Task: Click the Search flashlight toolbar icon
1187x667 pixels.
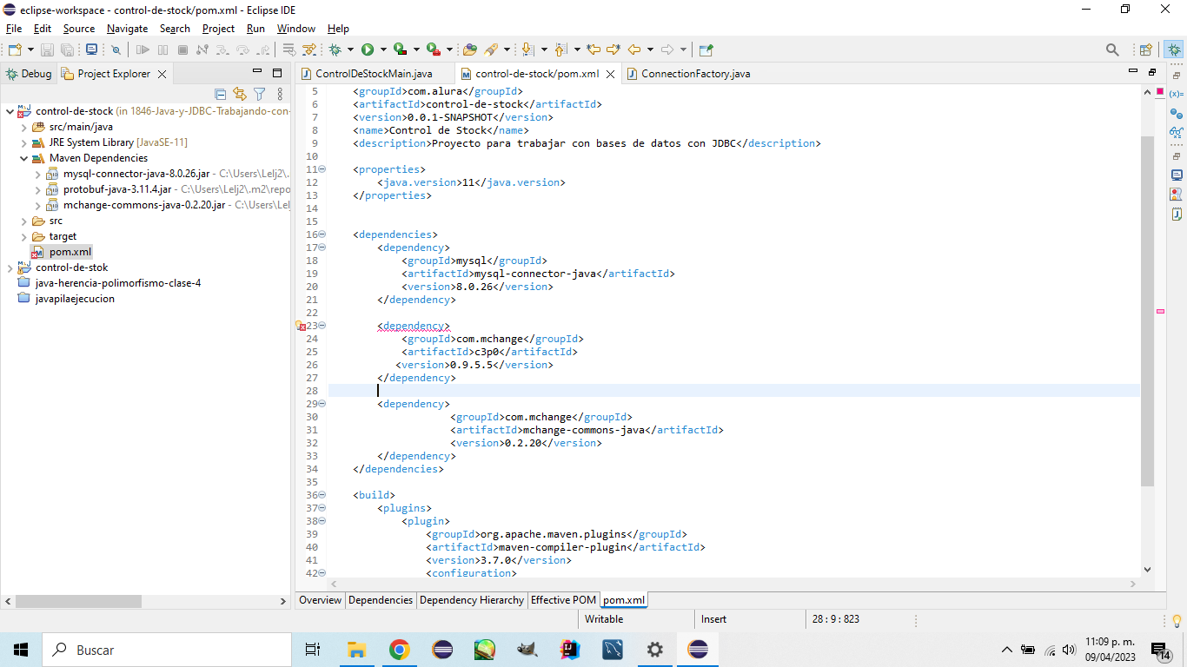Action: [492, 50]
